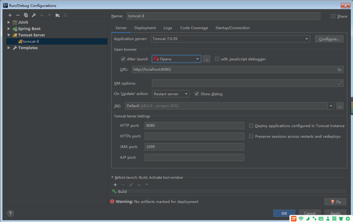The image size is (353, 222).
Task: Add before launch task plus icon
Action: 115,185
